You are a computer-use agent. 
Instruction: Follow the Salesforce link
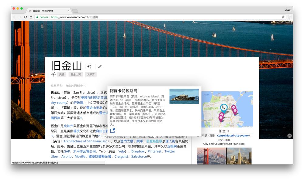(139, 156)
